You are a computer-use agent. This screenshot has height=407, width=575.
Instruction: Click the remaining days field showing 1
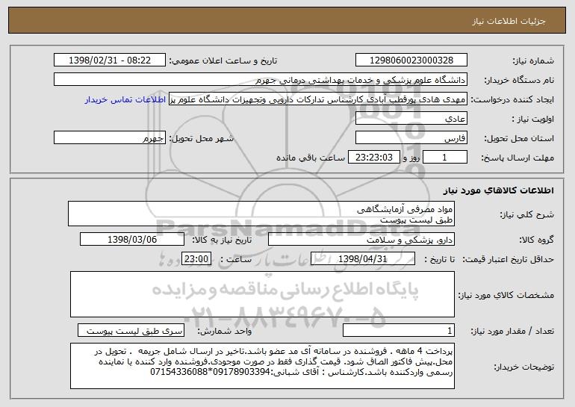pyautogui.click(x=445, y=158)
